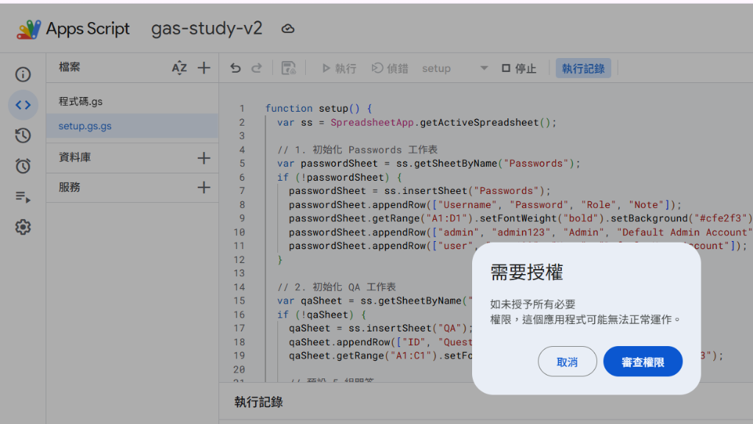Click line number 1 in editor gutter
The image size is (753, 424).
[242, 109]
